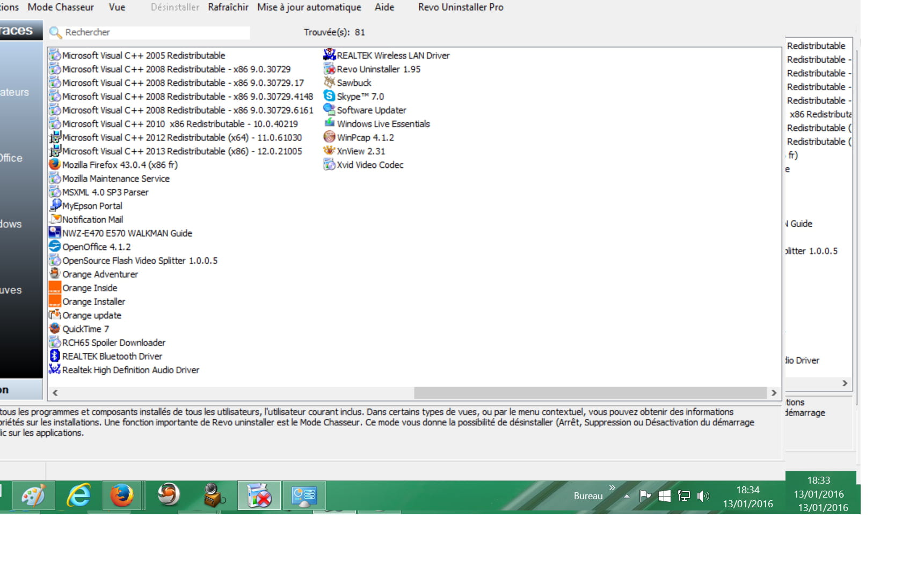This screenshot has width=902, height=563.
Task: Select the OpenOffice 4.1.2 icon
Action: click(x=55, y=246)
